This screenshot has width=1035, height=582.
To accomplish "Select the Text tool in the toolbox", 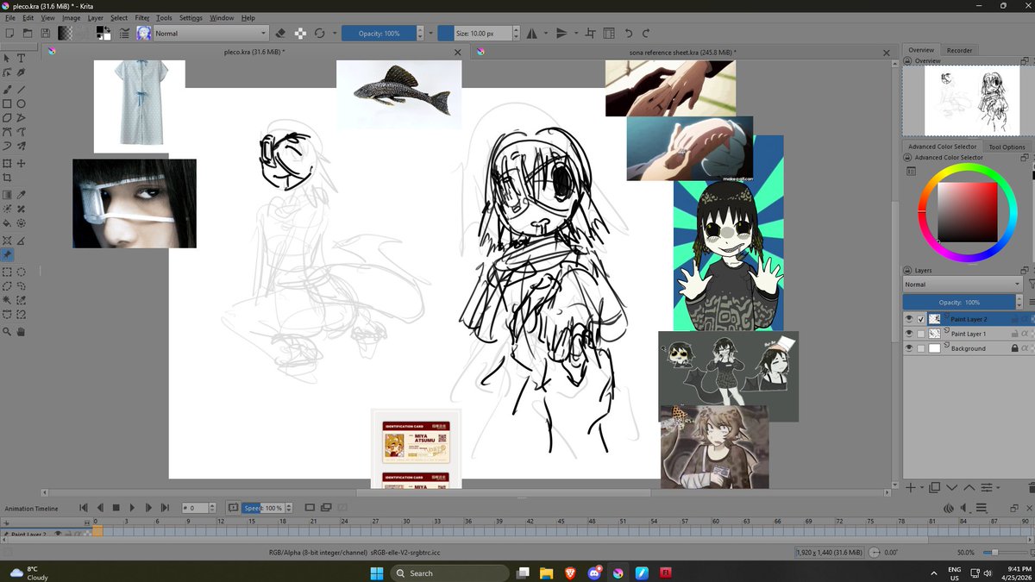I will coord(21,58).
